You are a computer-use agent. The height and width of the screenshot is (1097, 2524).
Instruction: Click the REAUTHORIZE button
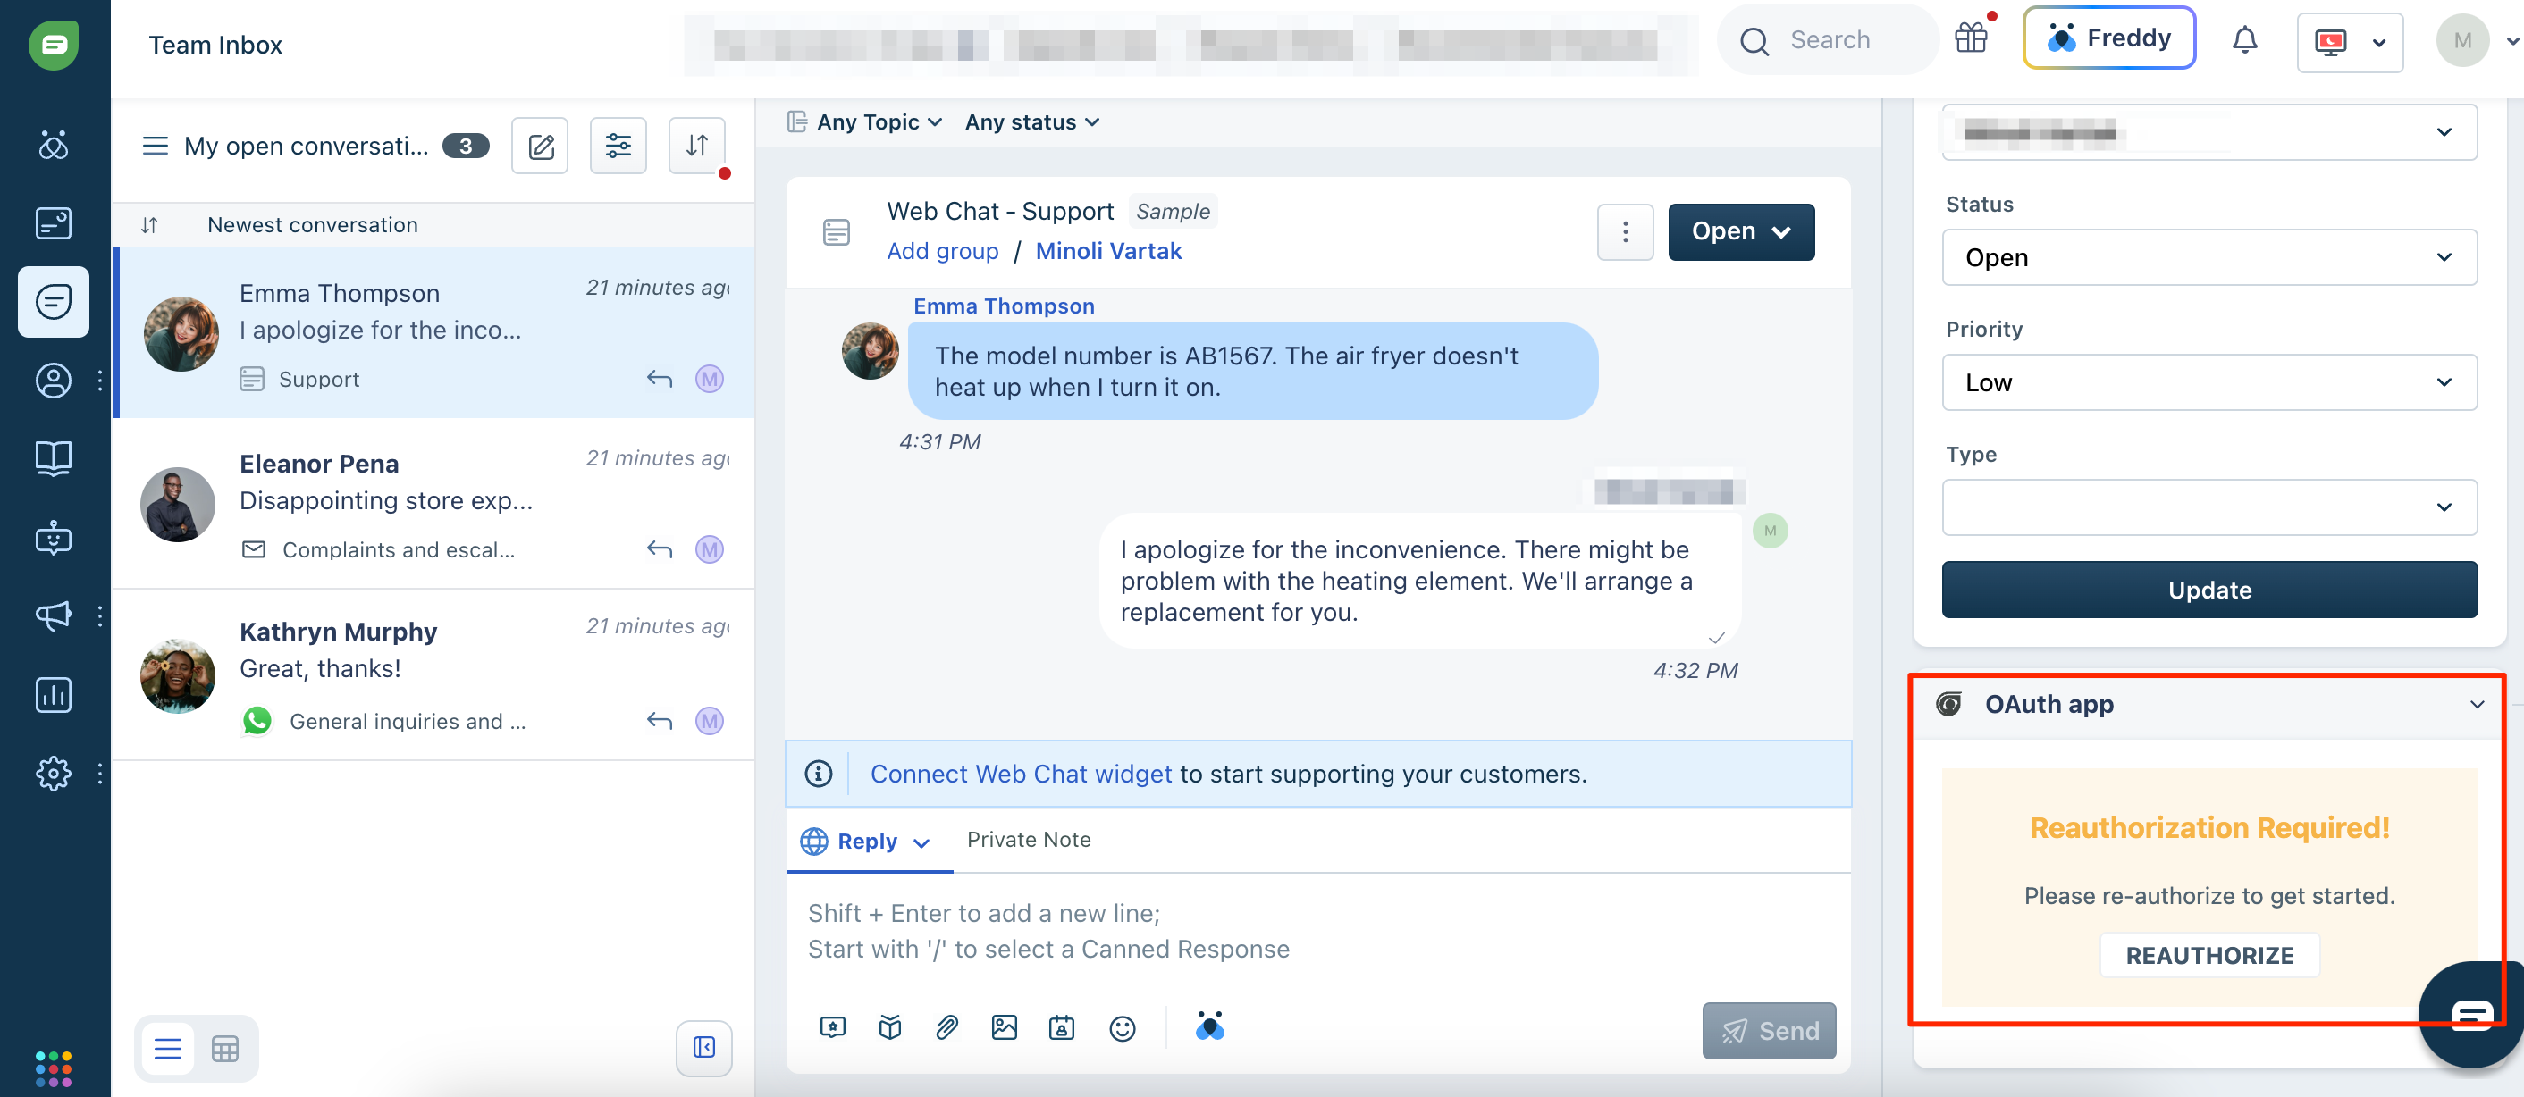(x=2208, y=955)
